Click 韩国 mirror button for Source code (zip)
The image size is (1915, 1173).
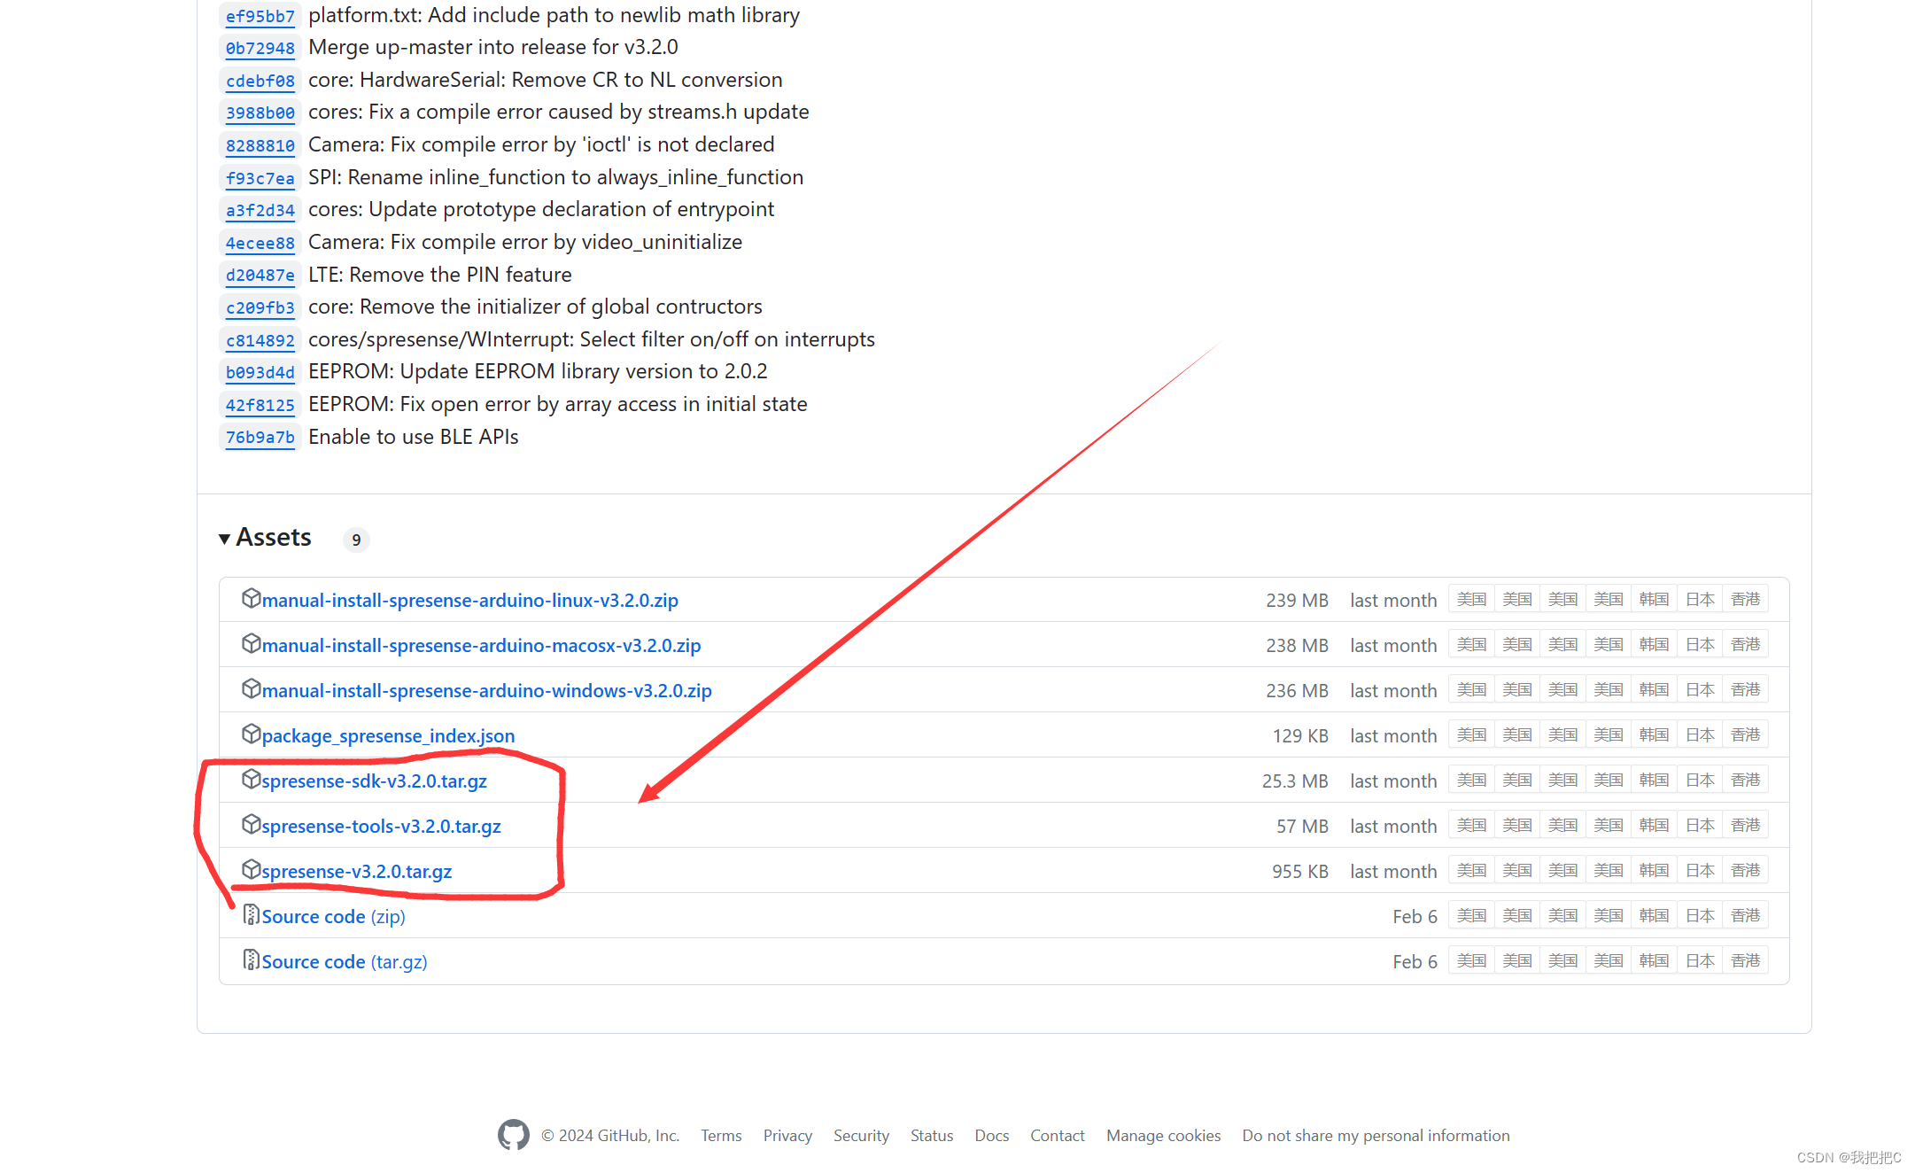[x=1653, y=916]
